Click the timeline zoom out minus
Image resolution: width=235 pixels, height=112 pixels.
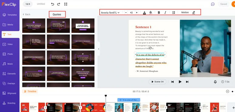tap(227, 91)
